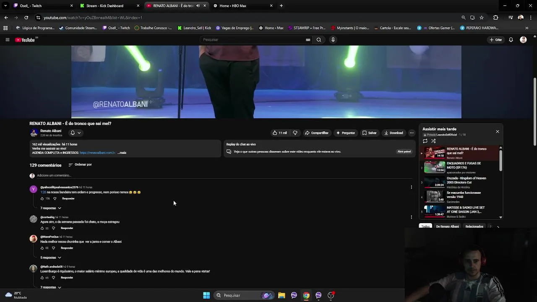Open Windows Start menu
This screenshot has height=302, width=537.
(206, 295)
